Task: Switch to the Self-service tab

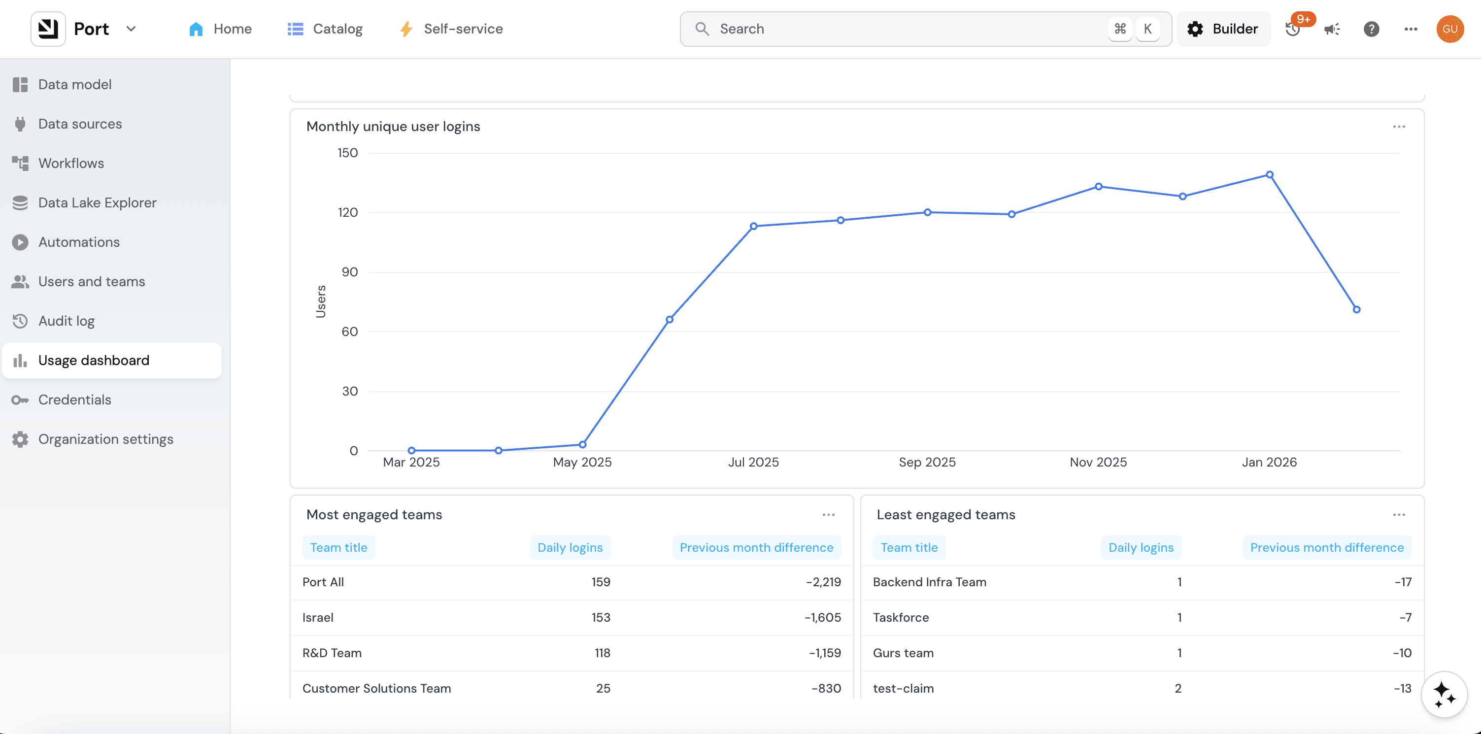Action: click(451, 29)
